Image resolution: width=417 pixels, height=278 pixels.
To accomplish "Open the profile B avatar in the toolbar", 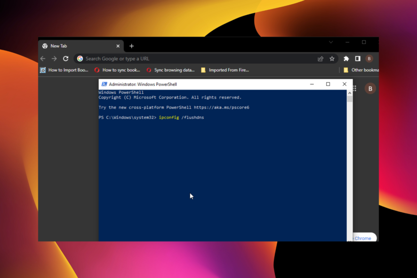I will 369,58.
